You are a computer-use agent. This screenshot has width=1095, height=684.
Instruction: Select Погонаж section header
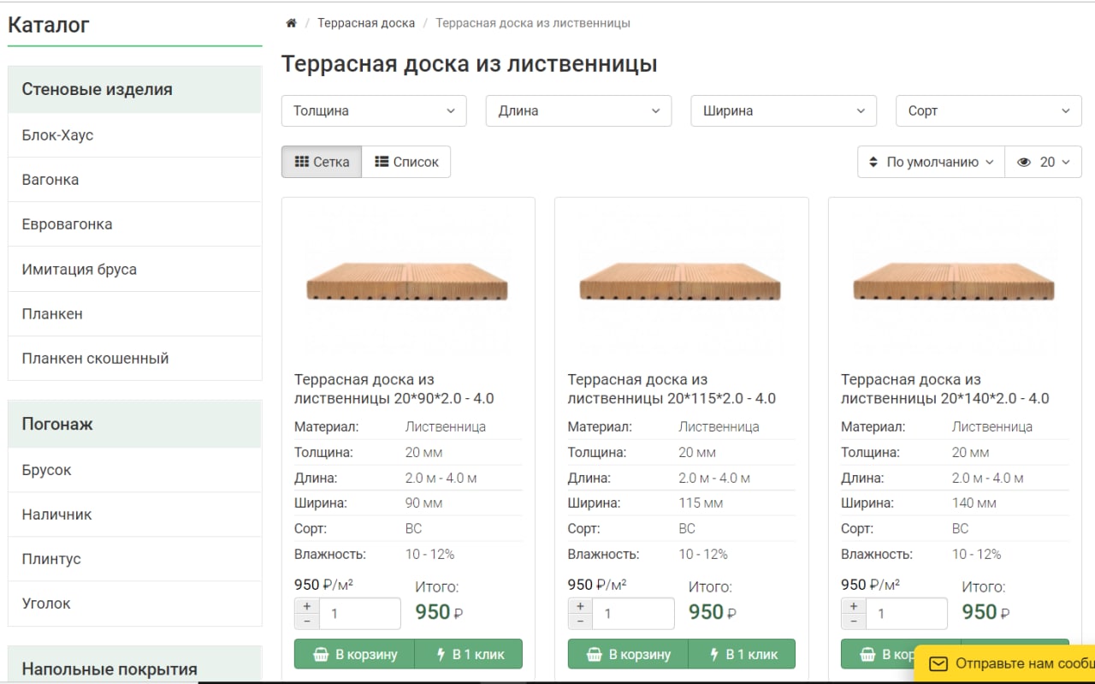pos(135,424)
